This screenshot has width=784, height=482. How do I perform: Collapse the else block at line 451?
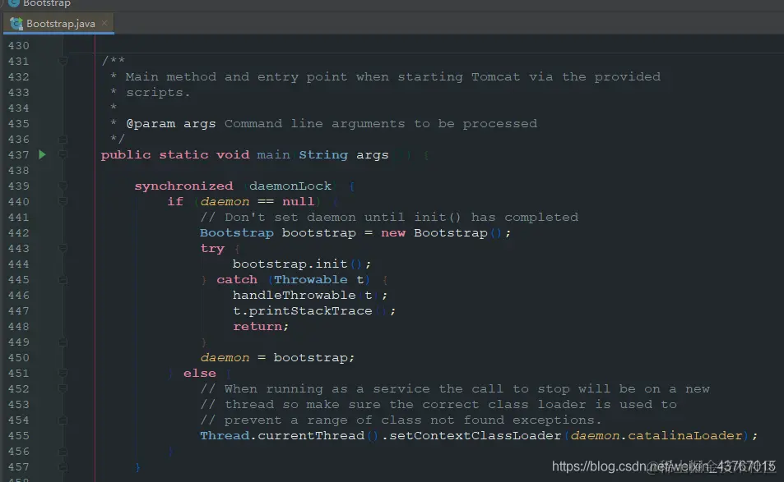click(x=63, y=374)
